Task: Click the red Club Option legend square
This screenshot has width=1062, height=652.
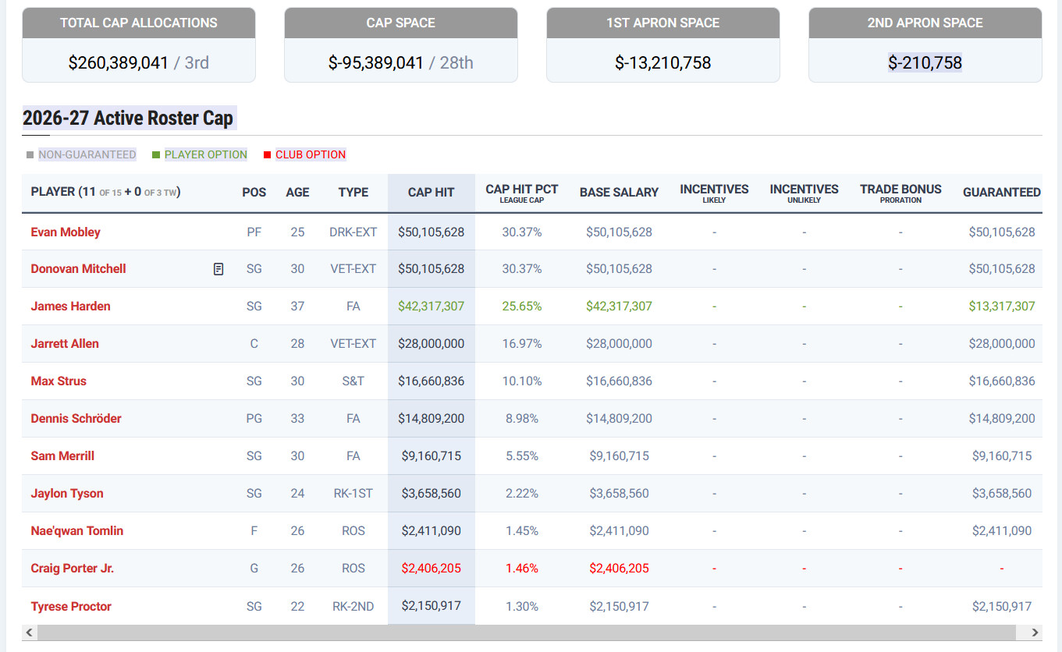Action: coord(267,154)
